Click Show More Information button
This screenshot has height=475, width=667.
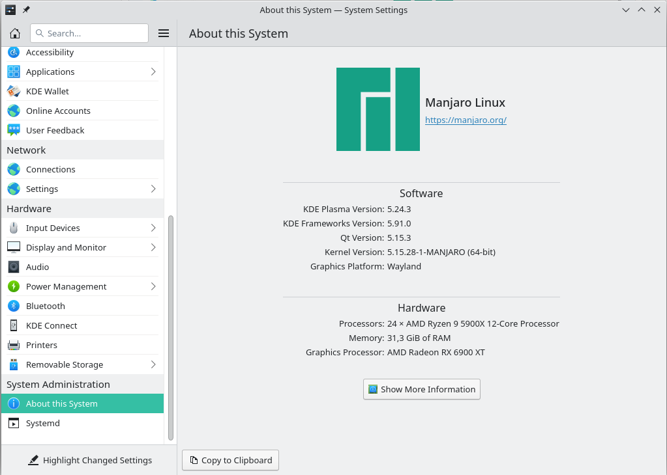[x=422, y=389]
